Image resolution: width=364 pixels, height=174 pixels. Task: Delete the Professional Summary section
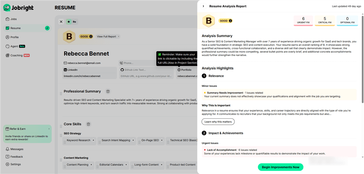click(x=108, y=91)
